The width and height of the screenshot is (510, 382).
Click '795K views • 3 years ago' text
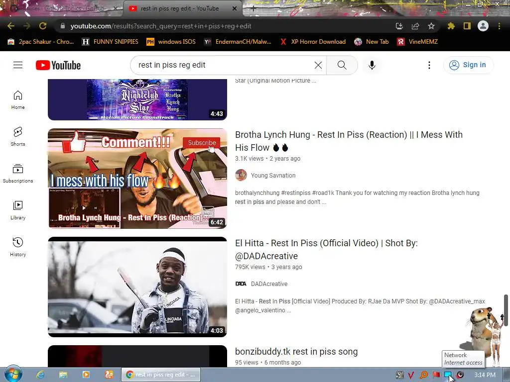268,267
